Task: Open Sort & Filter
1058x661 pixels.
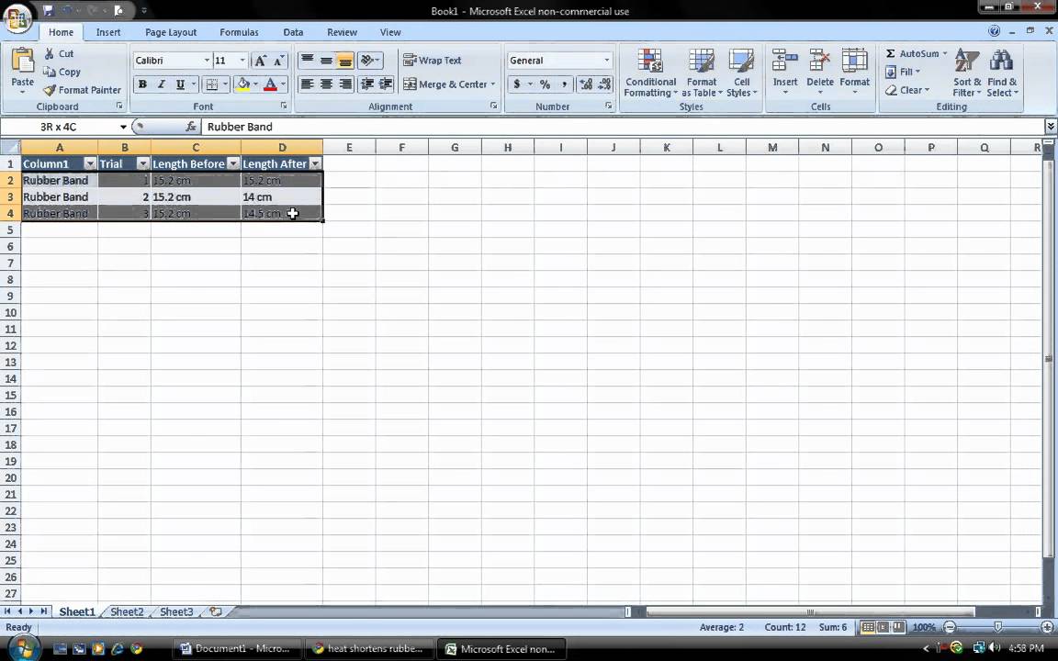Action: (x=967, y=73)
